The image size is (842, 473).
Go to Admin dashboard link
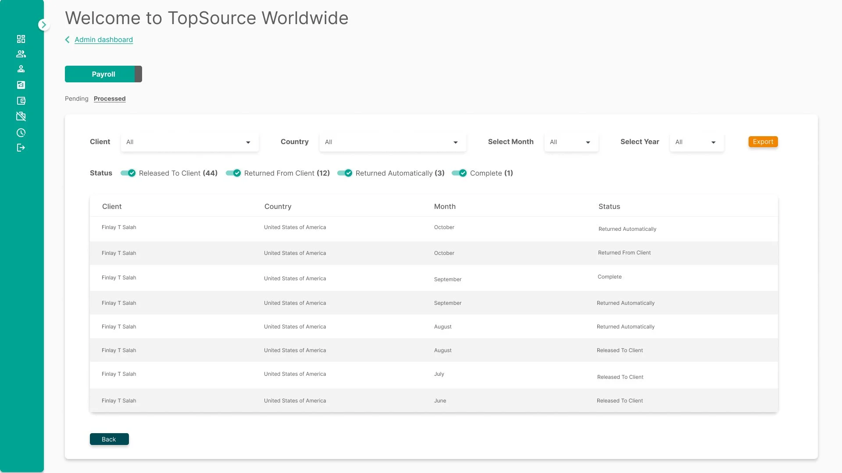pos(103,40)
